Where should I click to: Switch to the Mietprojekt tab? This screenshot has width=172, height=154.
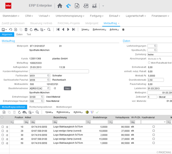92,23
